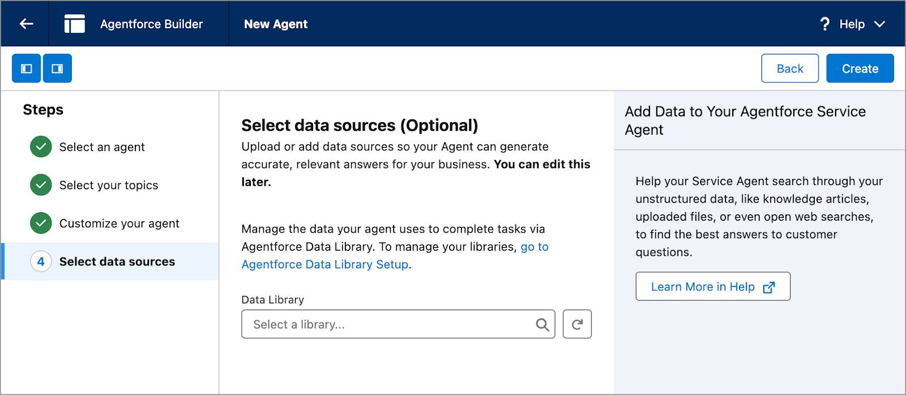Toggle the right panel layout icon
Screen dimensions: 906x395
click(57, 68)
